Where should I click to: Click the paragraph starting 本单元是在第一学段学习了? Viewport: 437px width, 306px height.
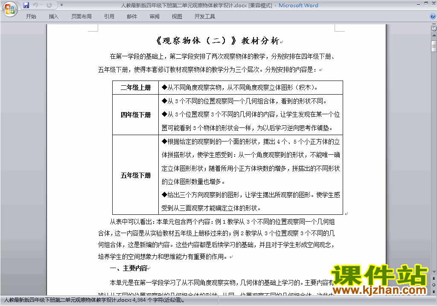click(x=221, y=283)
